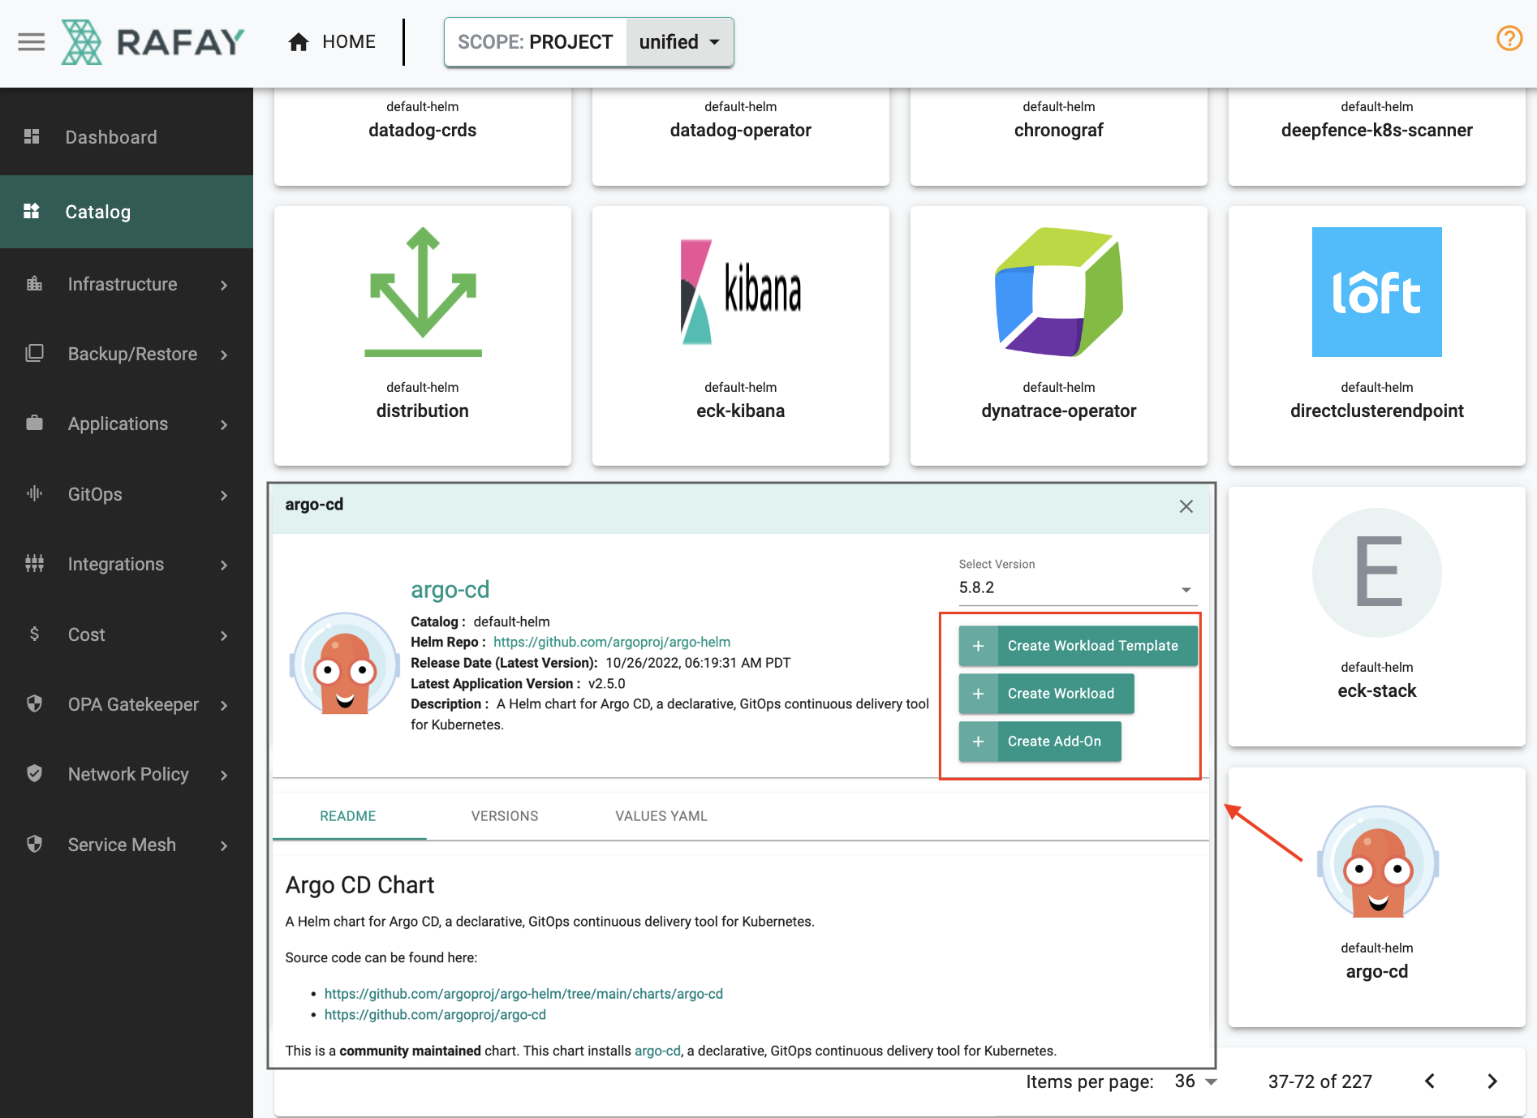Expand the Backup/Restore menu chevron
Viewport: 1537px width, 1118px height.
(x=224, y=355)
